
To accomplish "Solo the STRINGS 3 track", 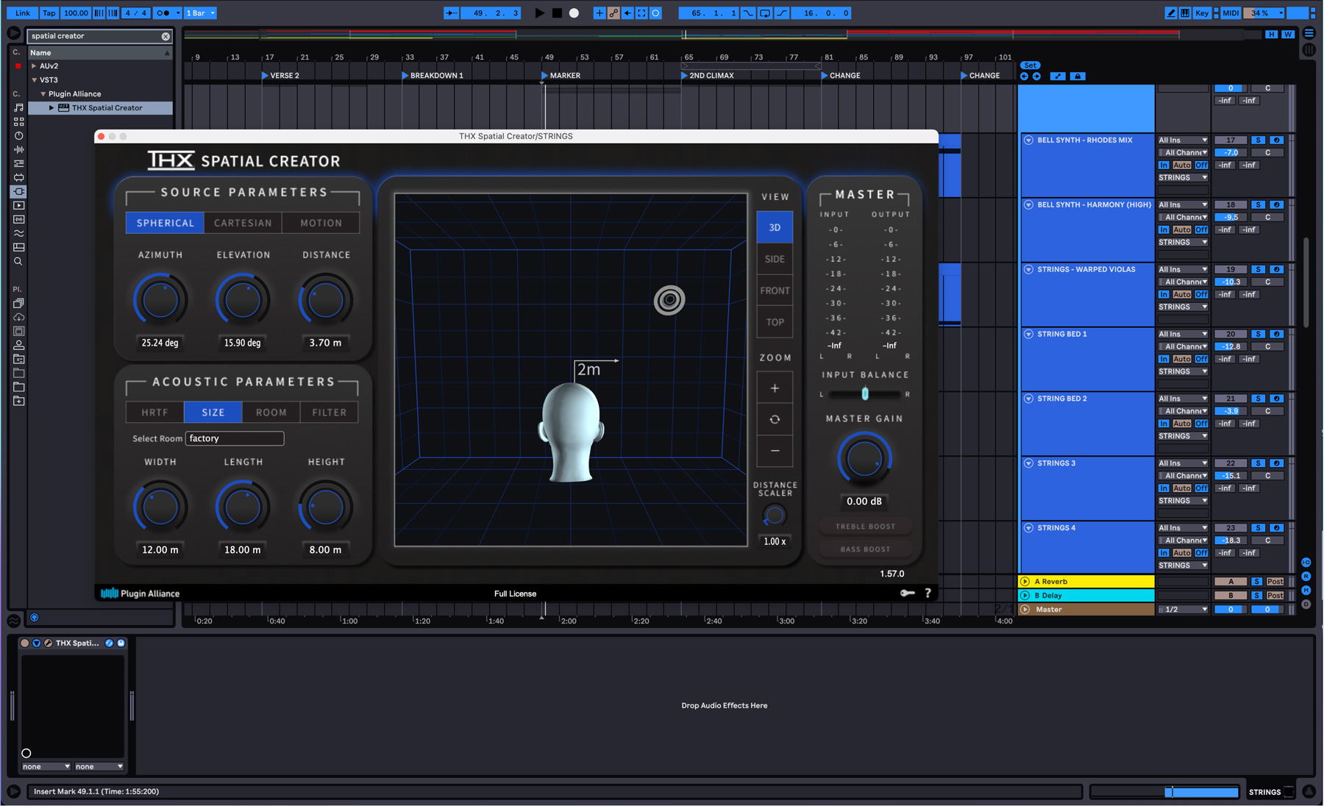I will tap(1258, 463).
